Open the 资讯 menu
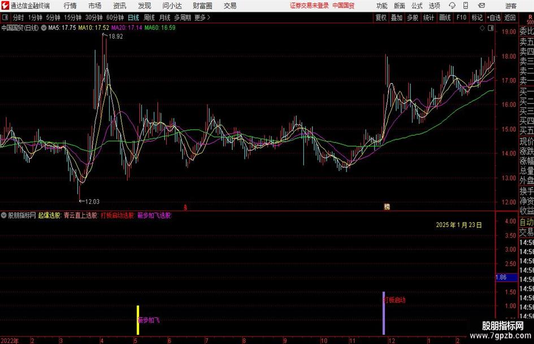Screen dimensions: 534x344 click(x=120, y=6)
